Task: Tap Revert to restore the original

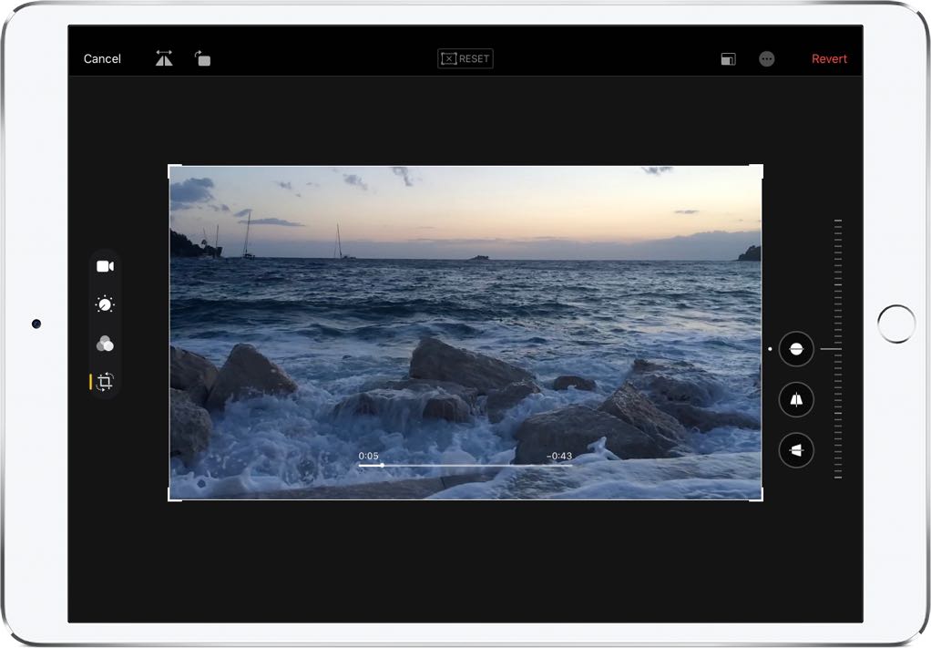Action: coord(829,58)
